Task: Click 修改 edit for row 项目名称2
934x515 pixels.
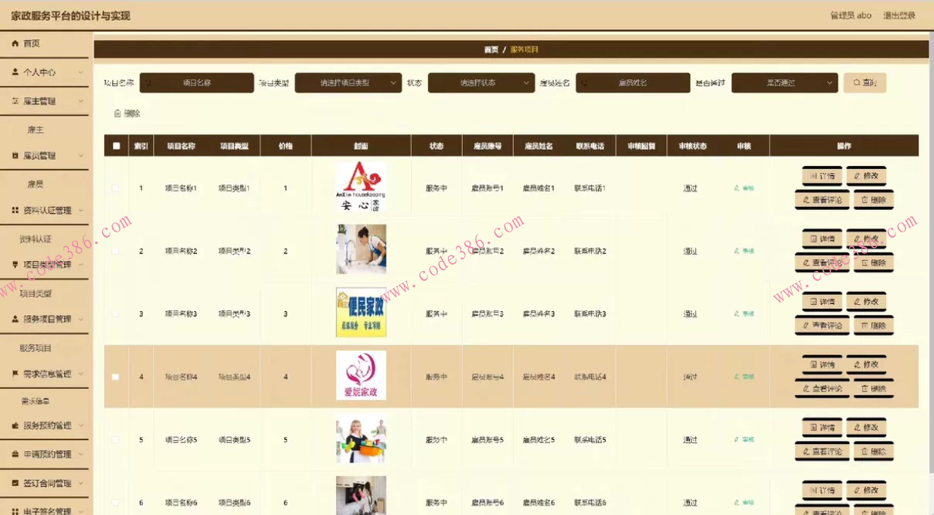Action: [x=866, y=239]
